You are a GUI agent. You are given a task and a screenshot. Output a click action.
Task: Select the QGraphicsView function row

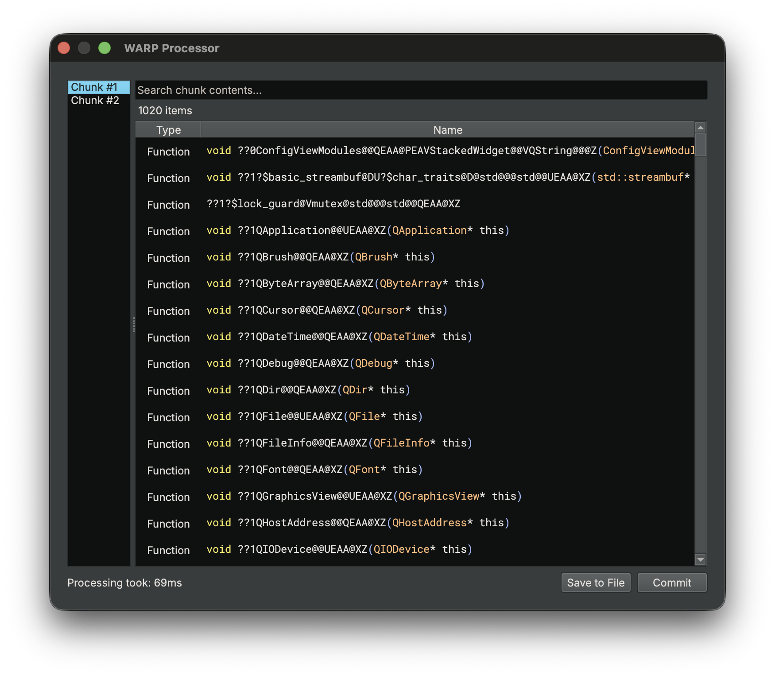click(364, 497)
